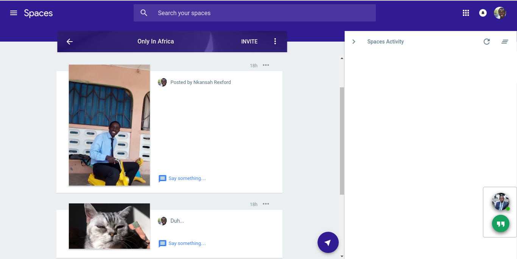
Task: Click Say something under the first post
Action: click(187, 178)
